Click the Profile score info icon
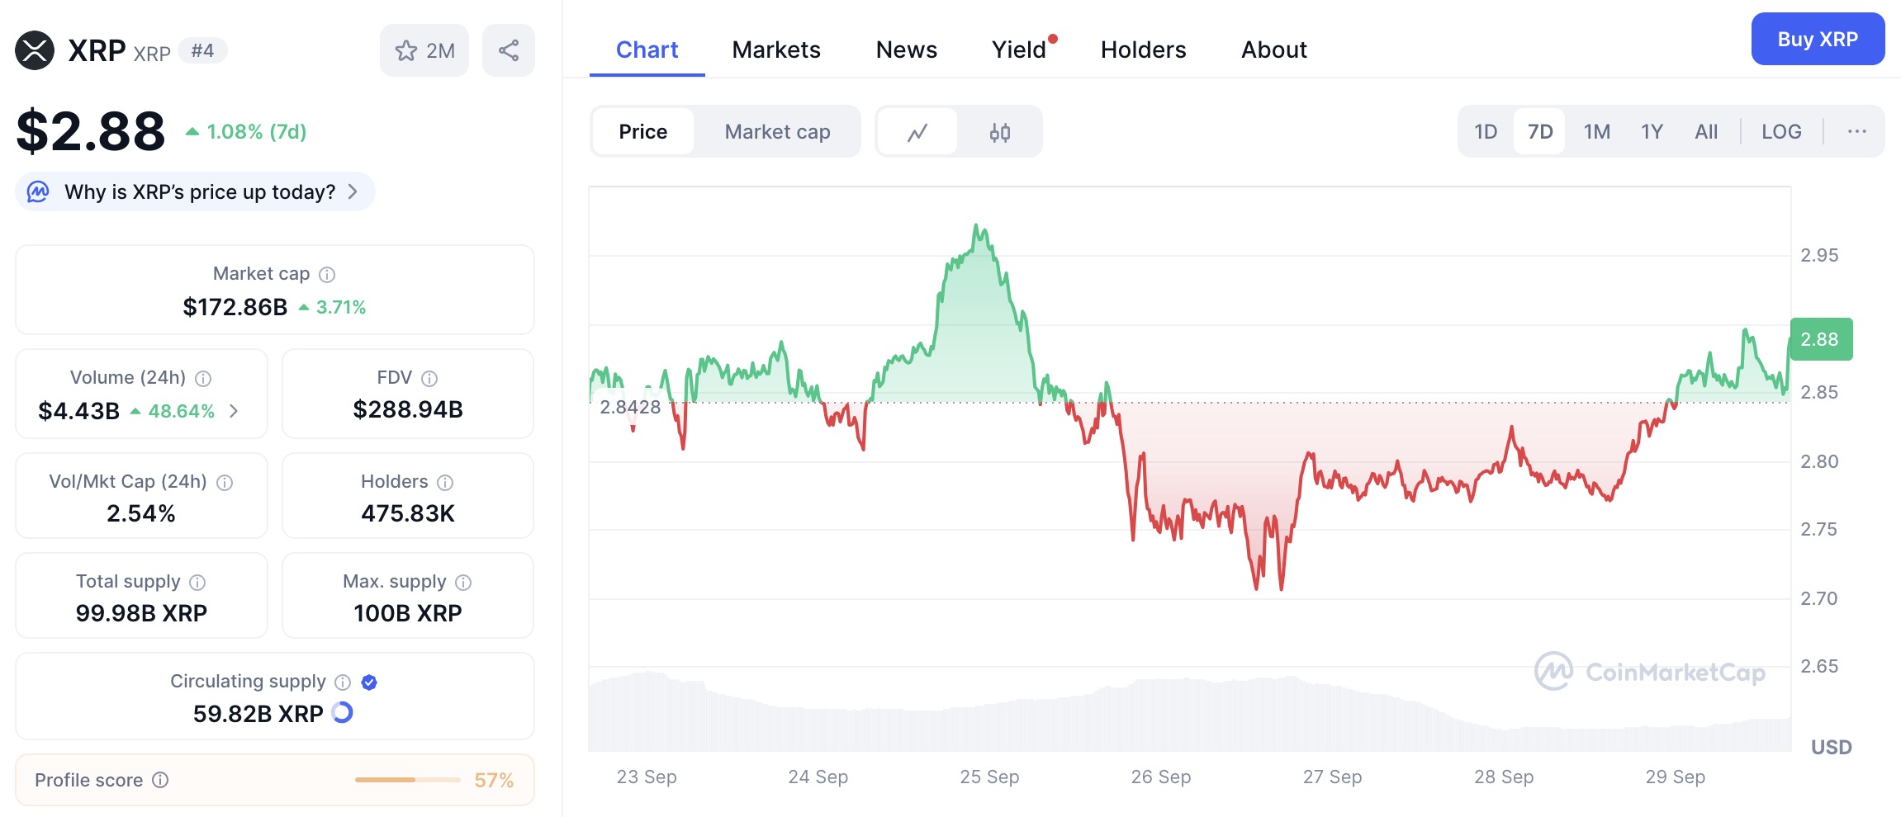Viewport: 1901px width, 817px height. point(161,781)
